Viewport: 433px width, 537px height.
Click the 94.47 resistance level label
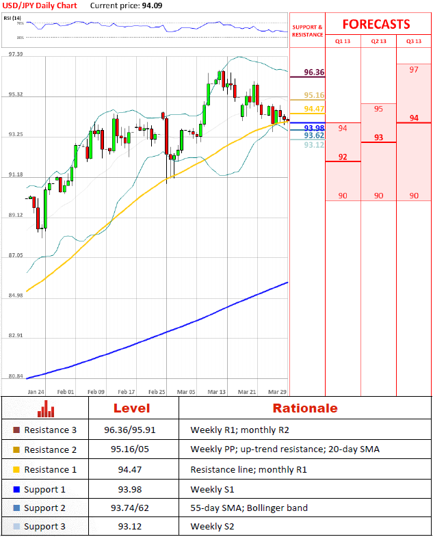(314, 109)
